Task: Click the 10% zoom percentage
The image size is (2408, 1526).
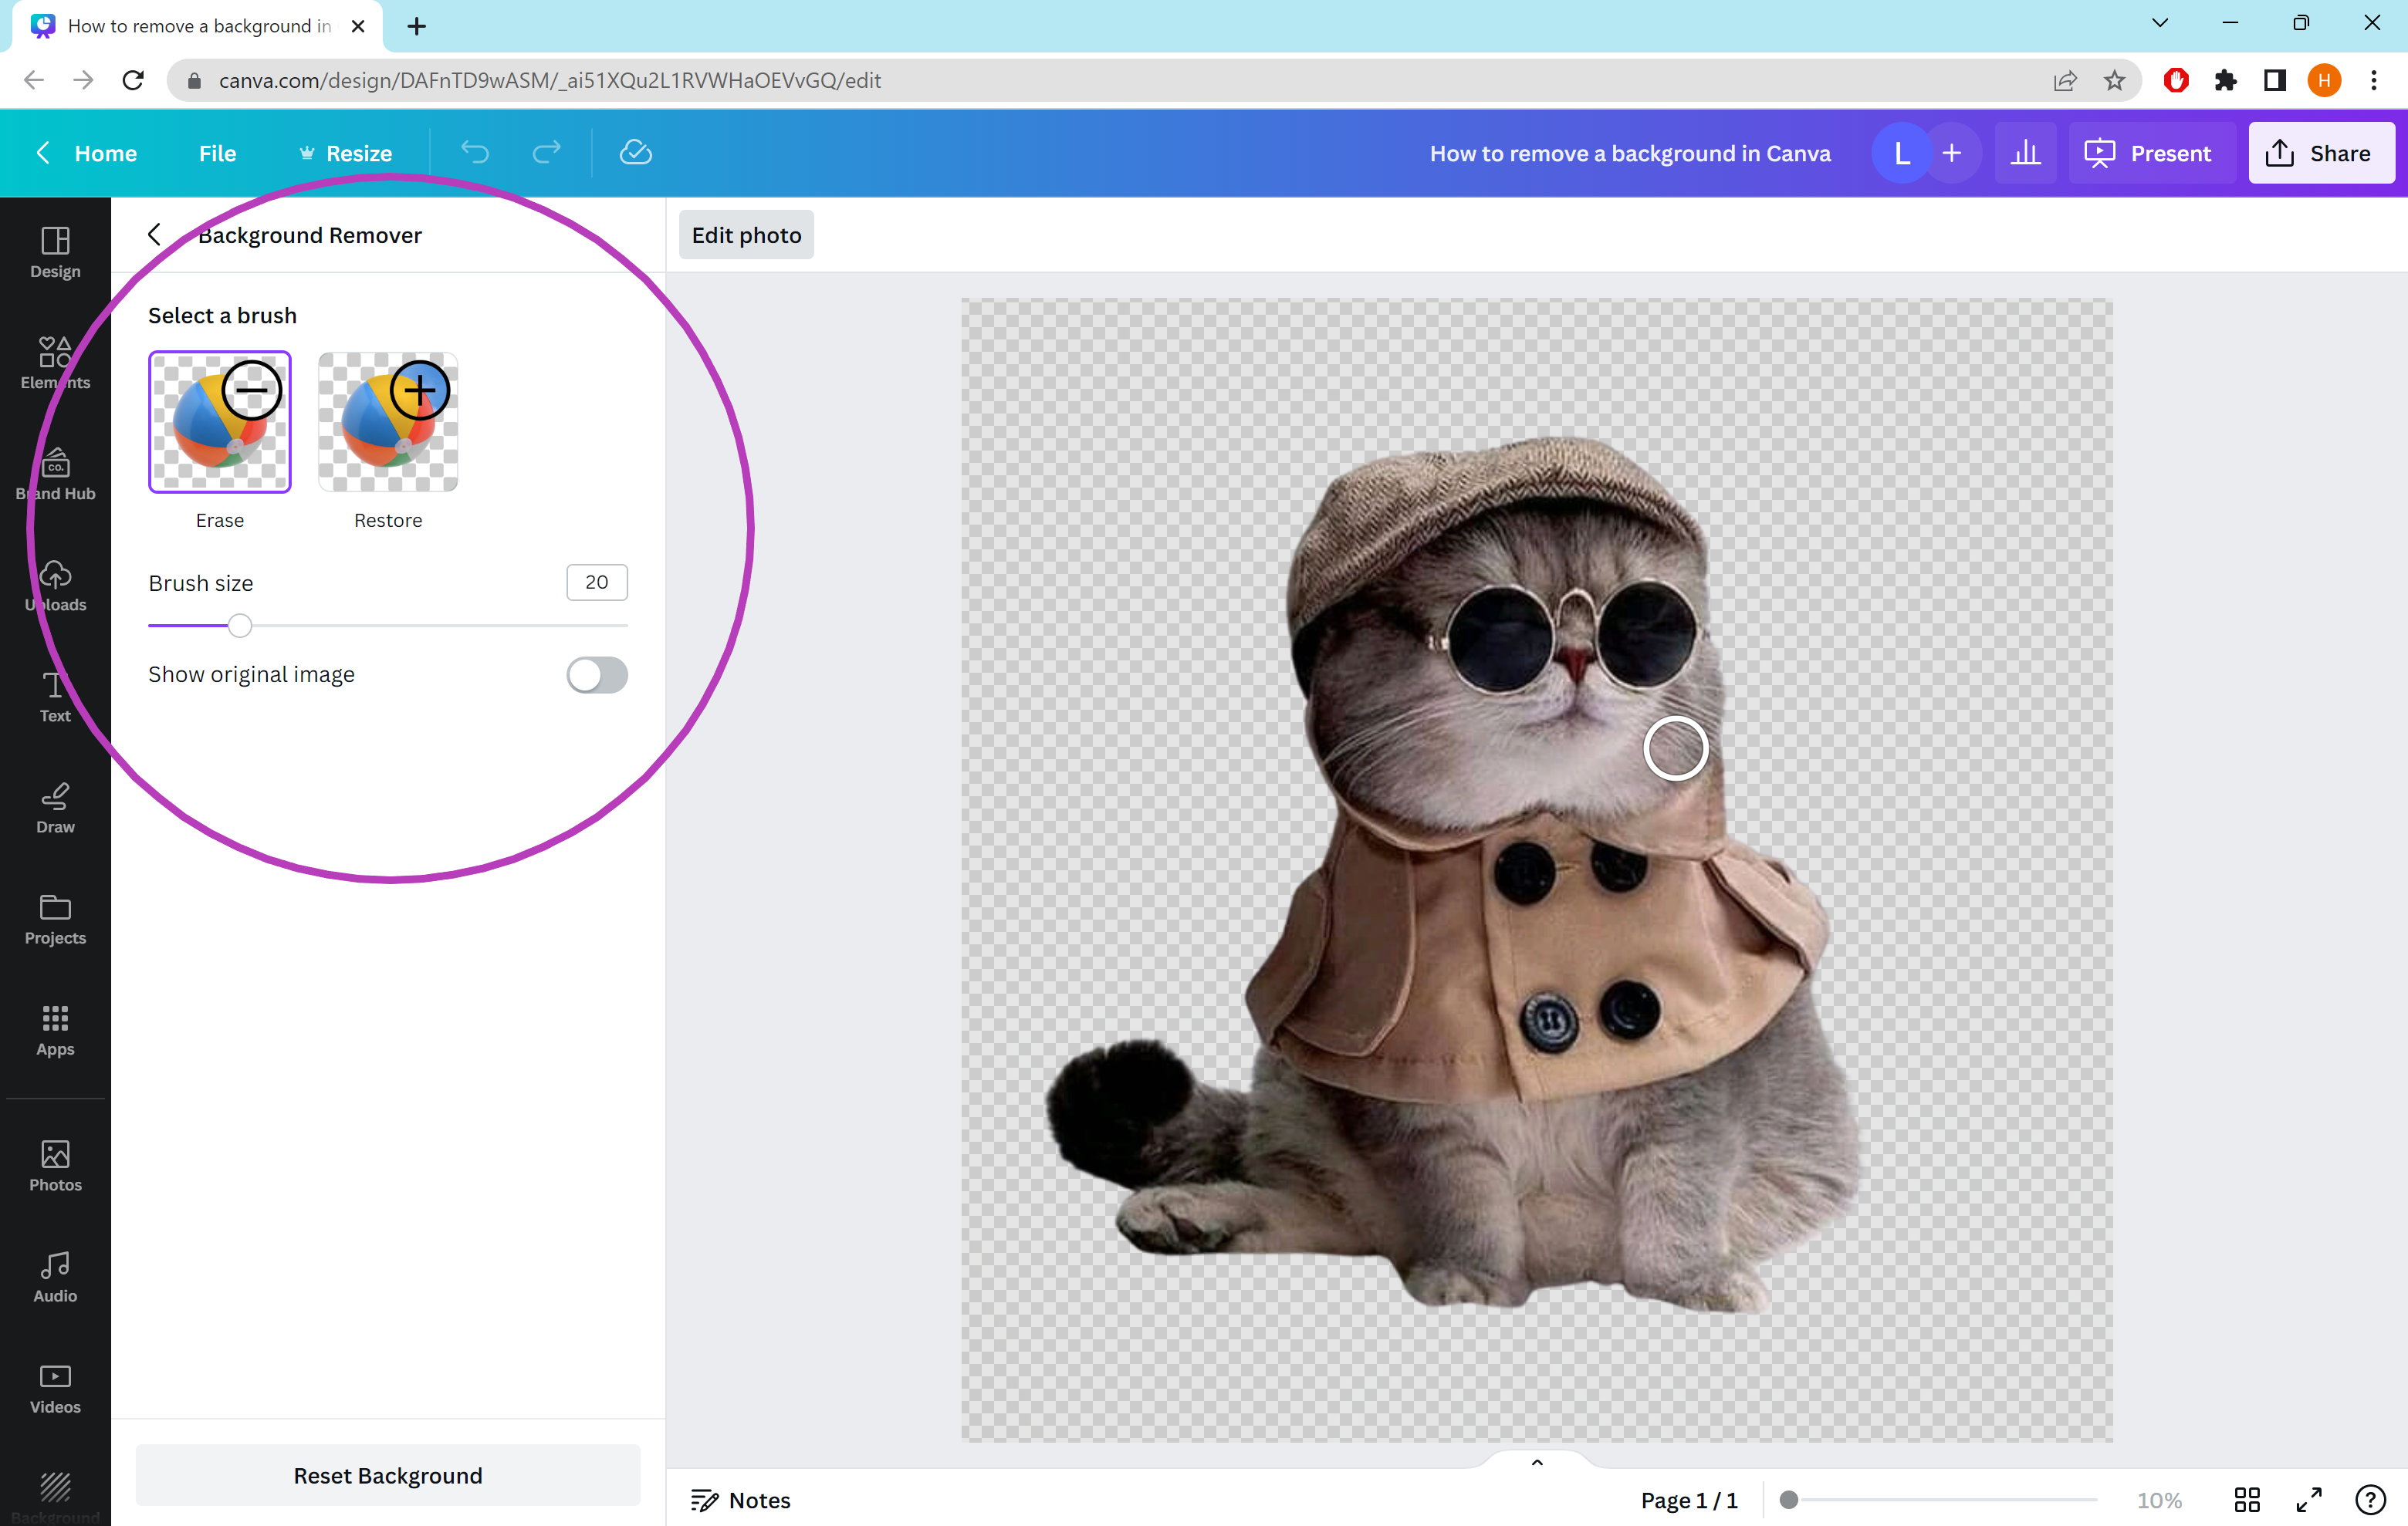Action: pos(2159,1500)
